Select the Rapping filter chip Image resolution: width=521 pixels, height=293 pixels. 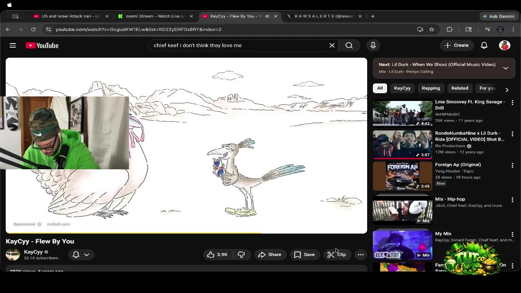431,88
